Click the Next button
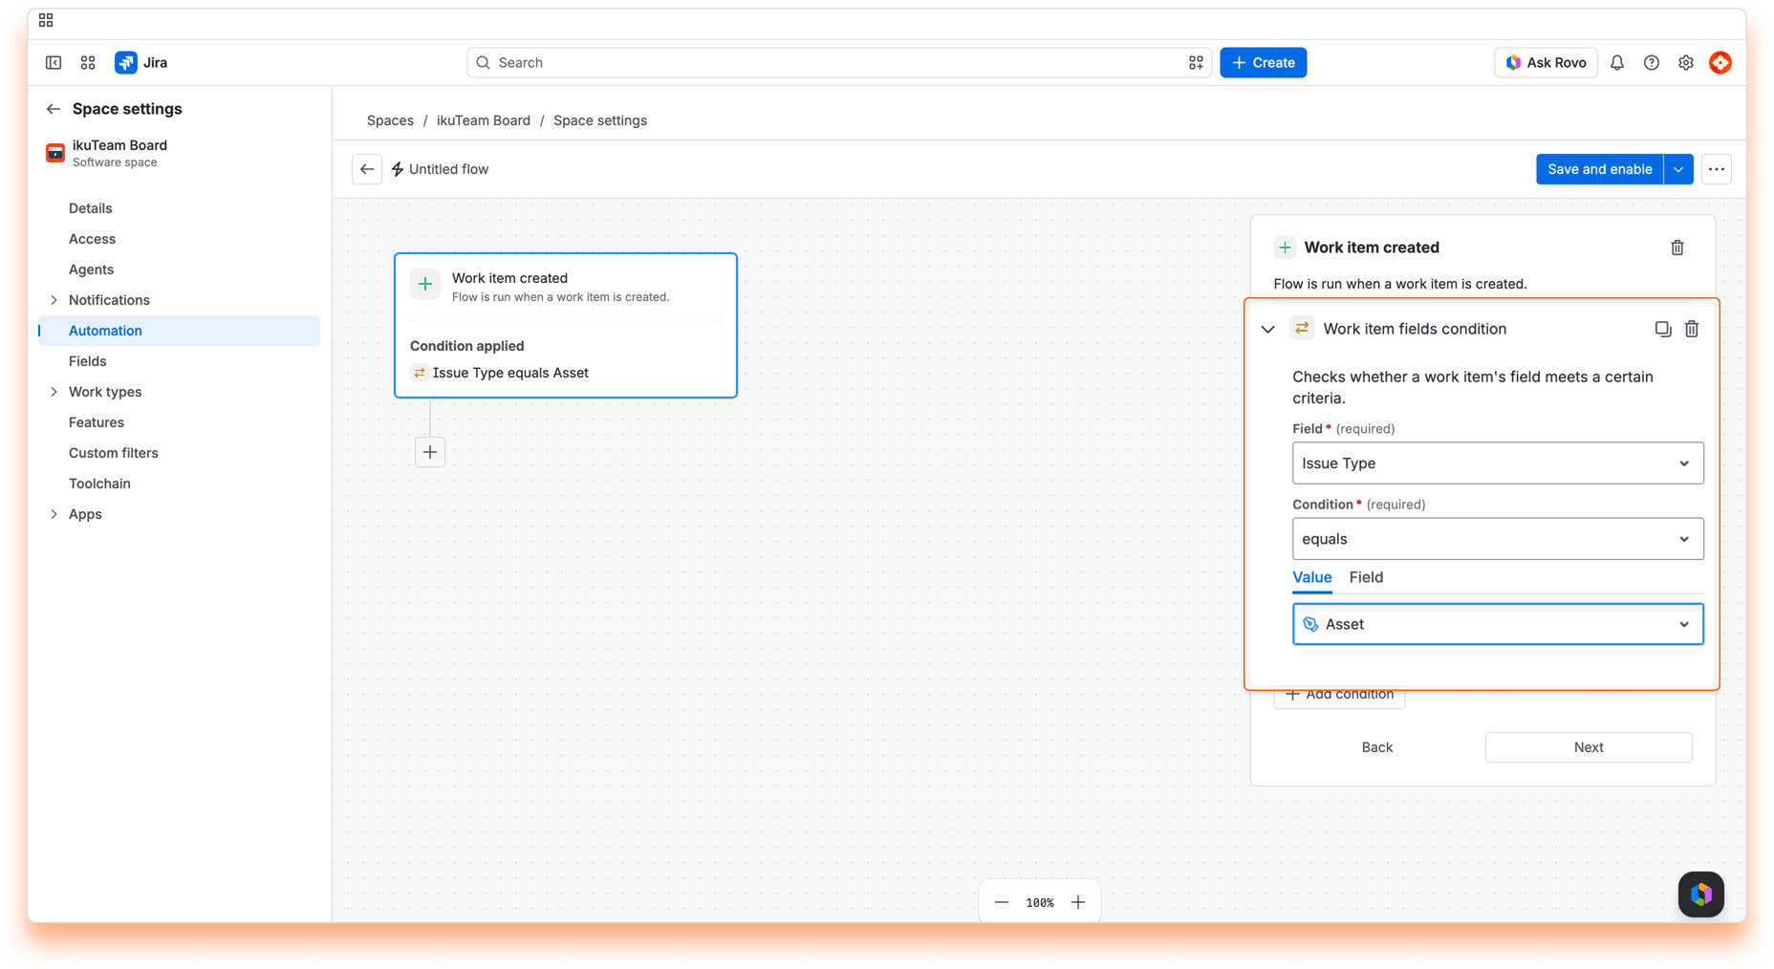Screen dimensions: 1774x969 [1589, 747]
